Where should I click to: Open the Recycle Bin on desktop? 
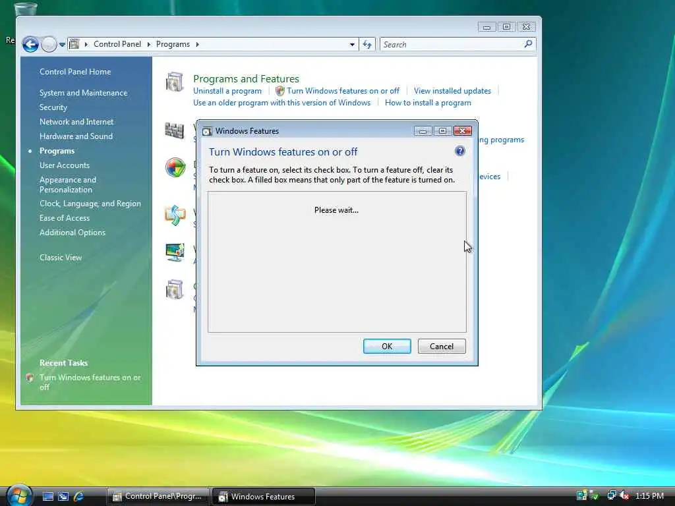click(x=26, y=9)
